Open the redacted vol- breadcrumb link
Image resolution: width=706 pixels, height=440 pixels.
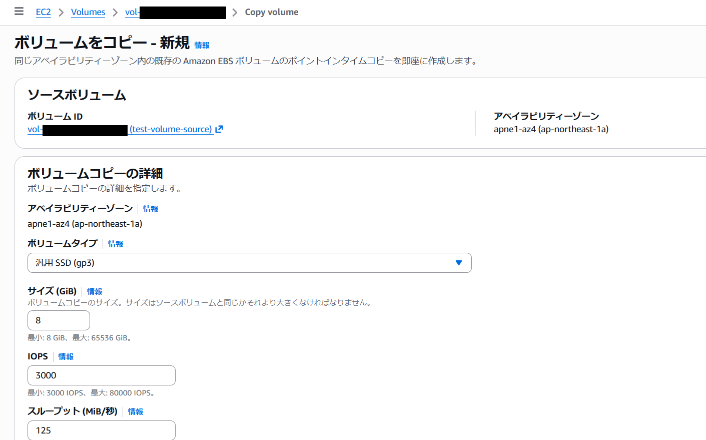pyautogui.click(x=175, y=12)
